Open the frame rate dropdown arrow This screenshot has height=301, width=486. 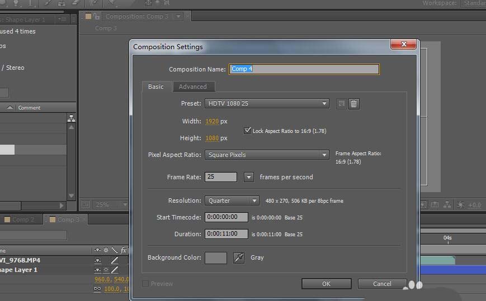click(249, 177)
